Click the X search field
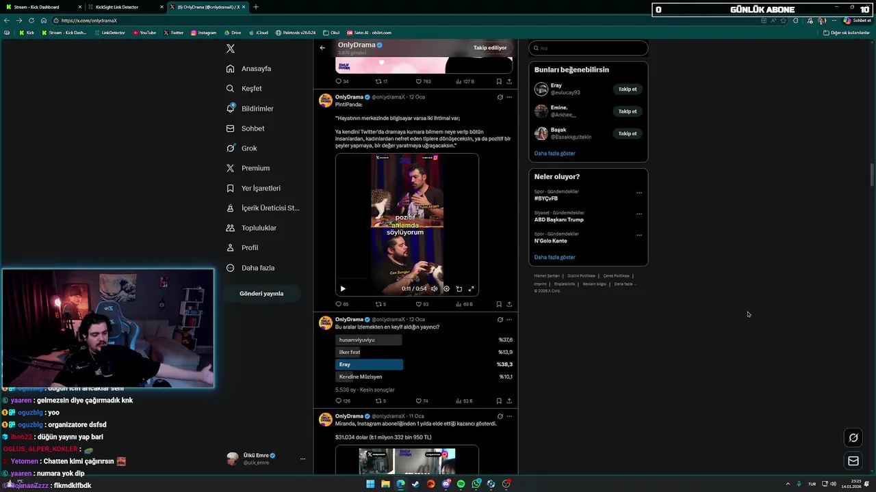 pos(589,48)
